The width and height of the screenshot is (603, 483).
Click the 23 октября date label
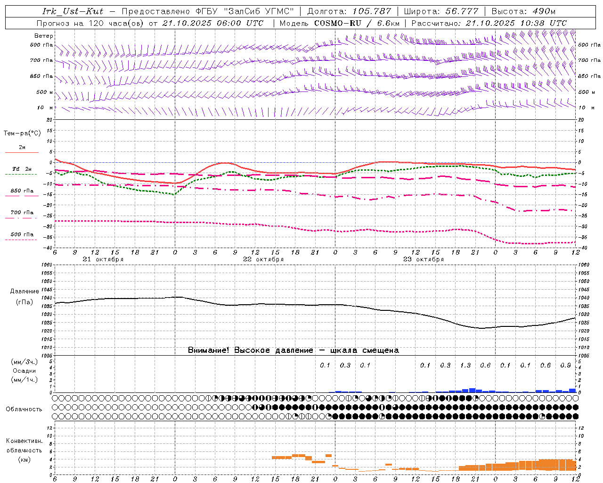click(x=424, y=259)
